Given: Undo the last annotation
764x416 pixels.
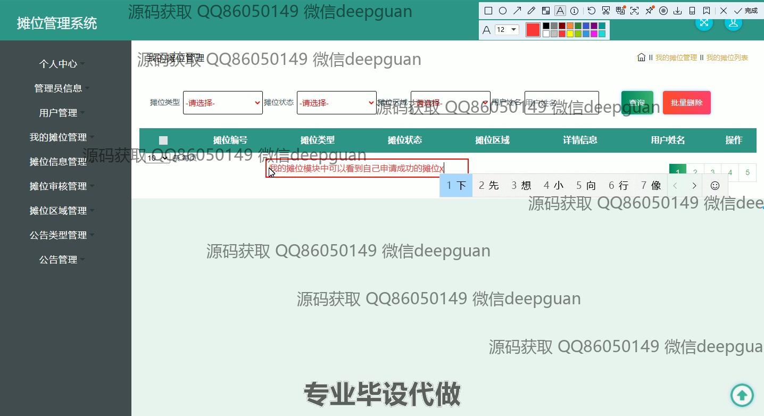Looking at the screenshot, I should click(592, 11).
